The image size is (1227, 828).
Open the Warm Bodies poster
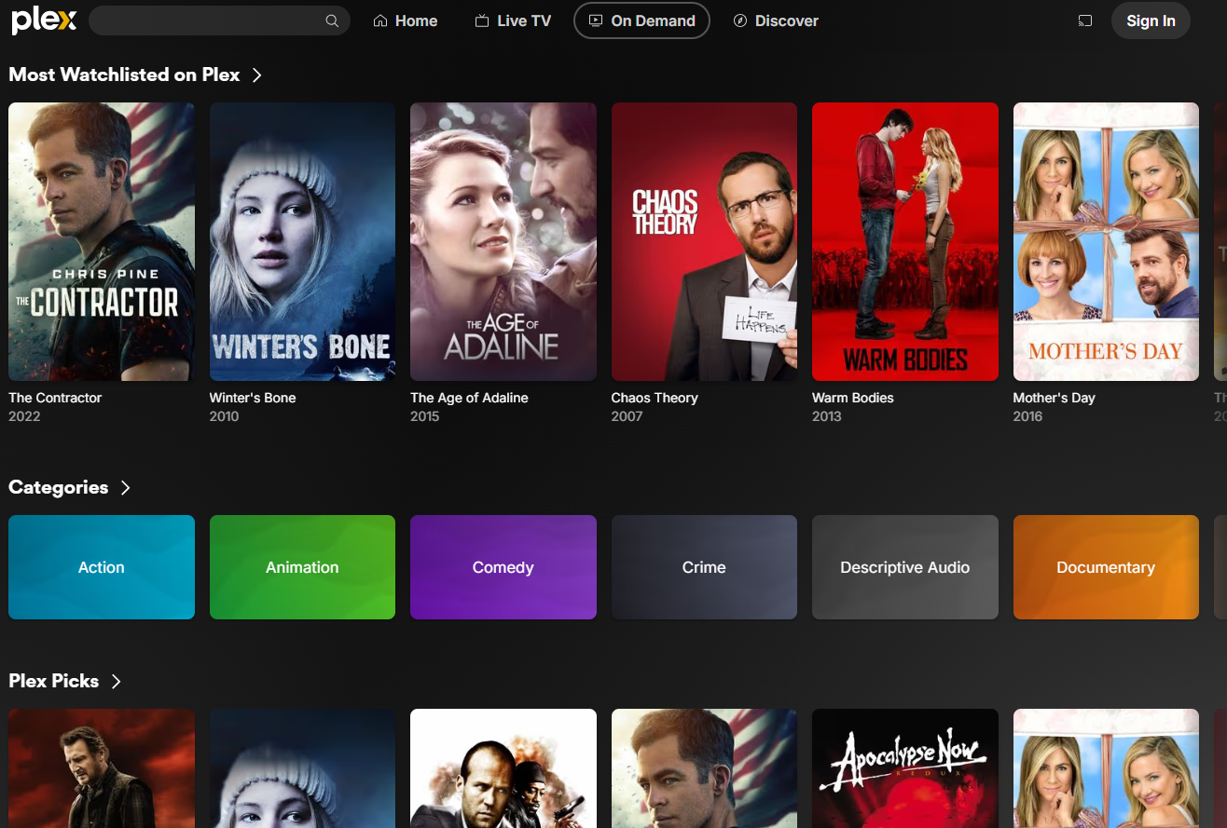(905, 241)
